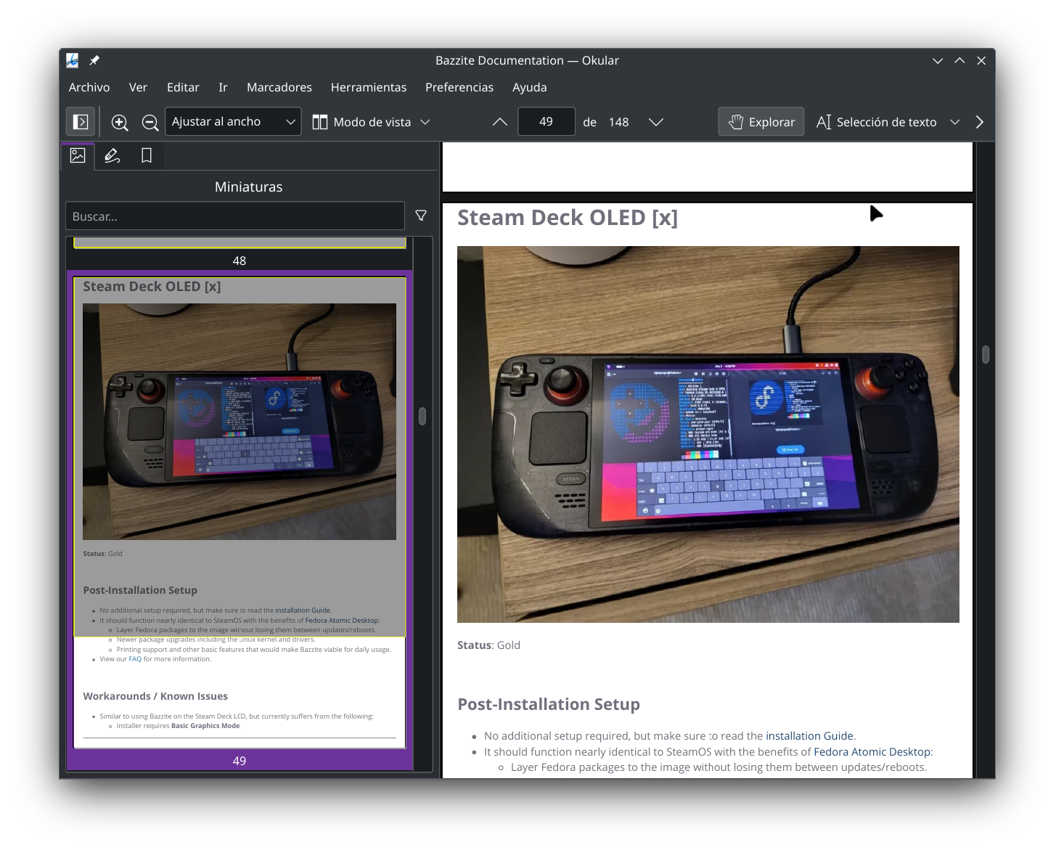This screenshot has width=1056, height=850.
Task: Click the 'Miniaturas' panel title
Action: 249,187
